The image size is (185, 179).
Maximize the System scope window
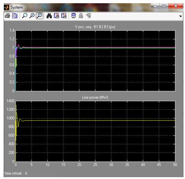[x=164, y=6]
